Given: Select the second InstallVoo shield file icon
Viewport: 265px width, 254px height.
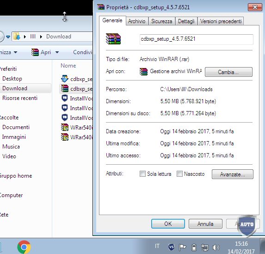Looking at the screenshot, I should [x=65, y=108].
